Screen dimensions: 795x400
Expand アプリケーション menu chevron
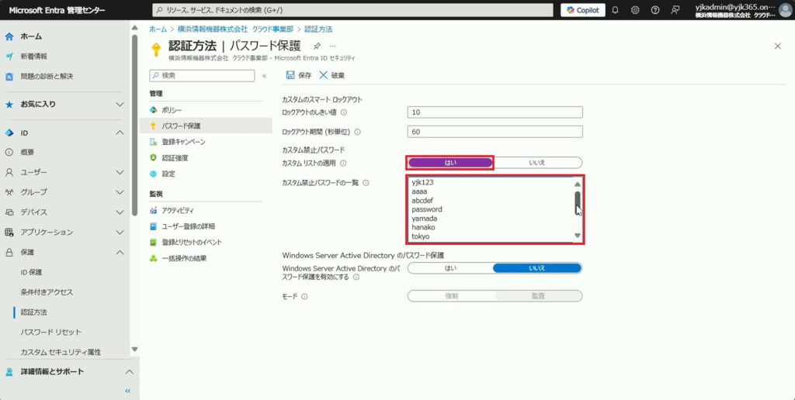click(x=120, y=233)
